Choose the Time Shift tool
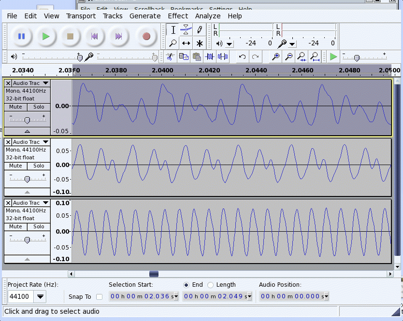The width and height of the screenshot is (403, 321). click(186, 43)
